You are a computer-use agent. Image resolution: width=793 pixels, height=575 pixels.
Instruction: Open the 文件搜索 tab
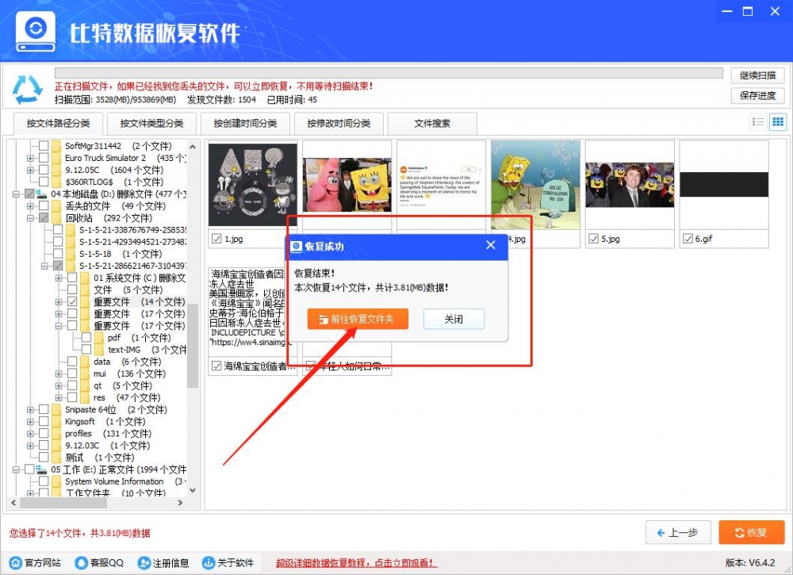pos(432,124)
